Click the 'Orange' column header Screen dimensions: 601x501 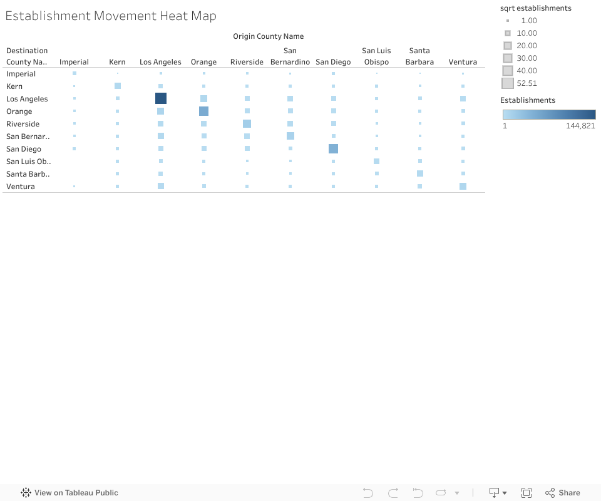[203, 62]
